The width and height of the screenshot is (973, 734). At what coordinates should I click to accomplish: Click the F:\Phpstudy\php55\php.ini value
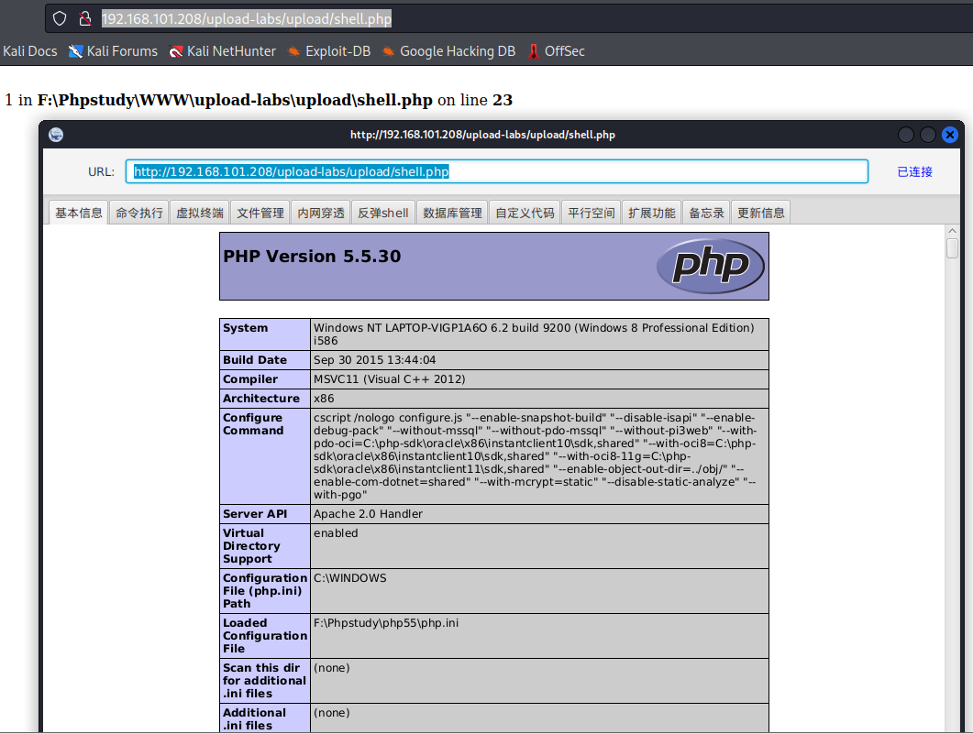tap(386, 623)
